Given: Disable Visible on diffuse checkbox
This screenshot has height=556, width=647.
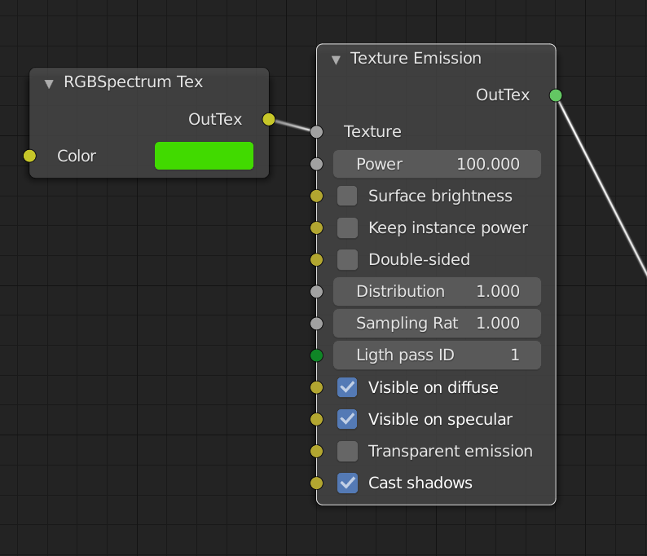Looking at the screenshot, I should coord(348,387).
